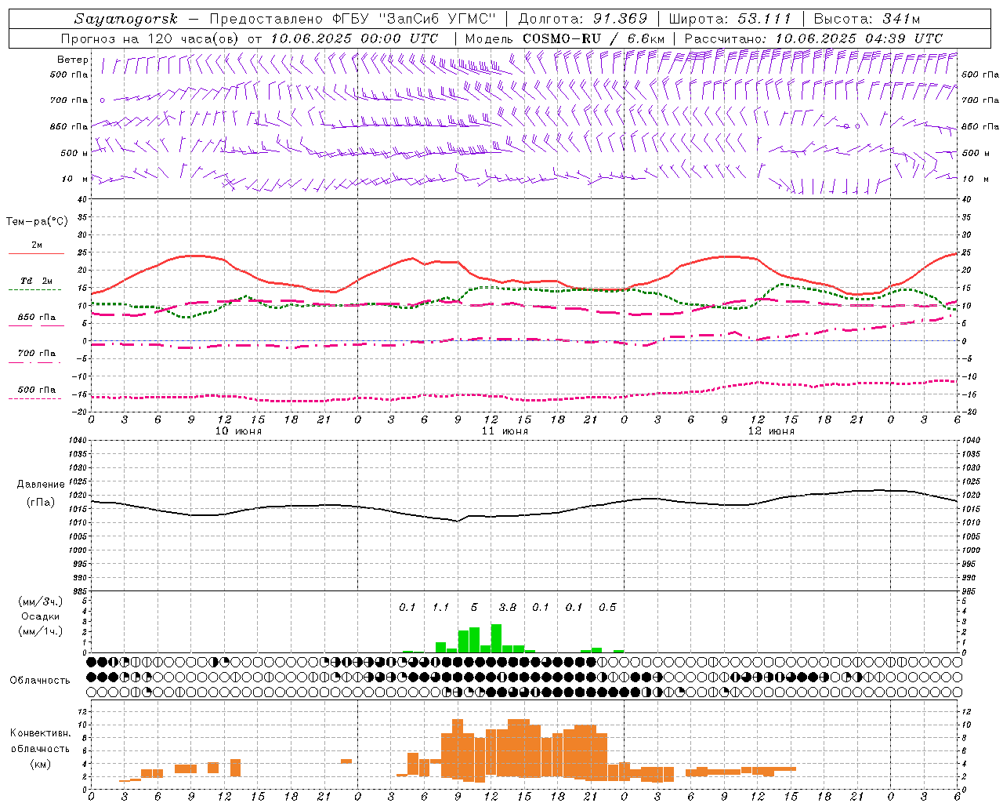Select the 'Давление' pressure panel label
This screenshot has height=803, width=1003.
41,485
